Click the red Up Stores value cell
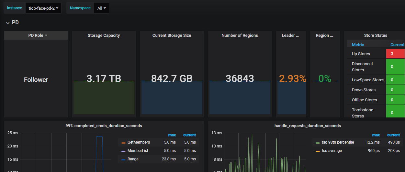Viewport: 405px width, 172px height. click(x=395, y=54)
